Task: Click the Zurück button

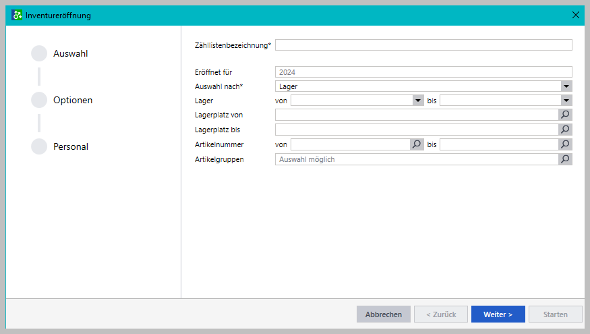Action: 441,314
